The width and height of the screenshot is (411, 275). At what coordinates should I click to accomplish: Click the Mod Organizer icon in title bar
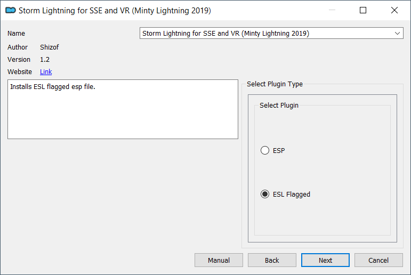click(x=11, y=11)
